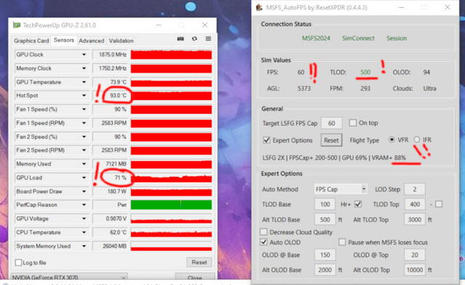Open the Board Power Draw dropdown
Image resolution: width=465 pixels, height=285 pixels.
84,191
